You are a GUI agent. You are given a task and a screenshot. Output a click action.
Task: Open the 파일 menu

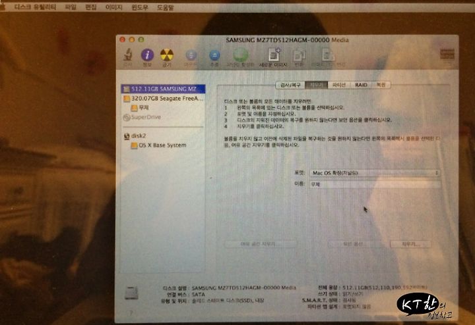click(71, 7)
